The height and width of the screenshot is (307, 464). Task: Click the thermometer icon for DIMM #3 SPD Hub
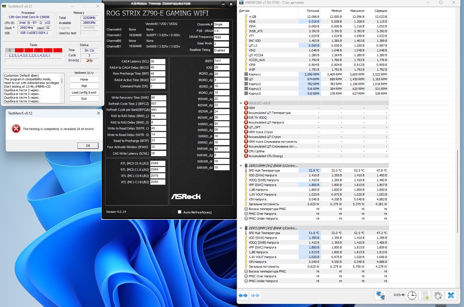[246, 233]
